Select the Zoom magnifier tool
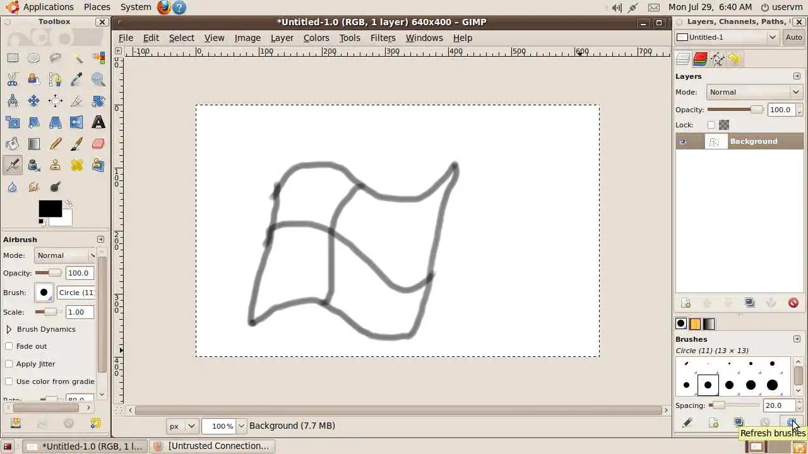Screen dimensions: 808x454 pyautogui.click(x=98, y=79)
